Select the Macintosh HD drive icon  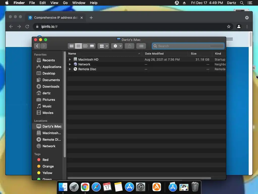point(75,59)
